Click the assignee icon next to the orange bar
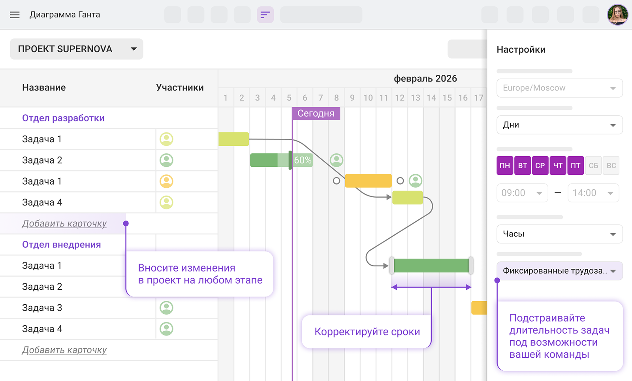This screenshot has height=381, width=632. [416, 181]
